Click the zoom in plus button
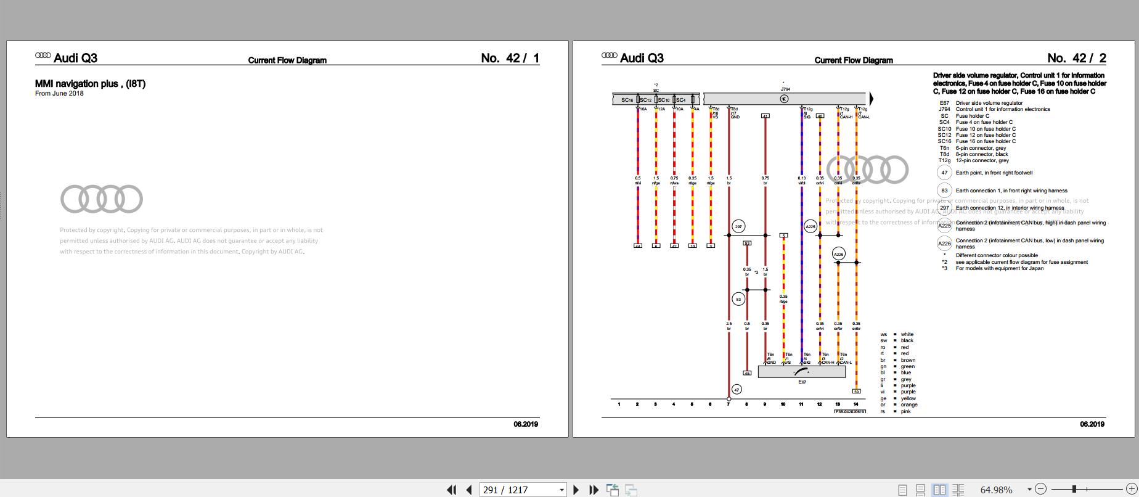The image size is (1139, 497). coord(1132,489)
